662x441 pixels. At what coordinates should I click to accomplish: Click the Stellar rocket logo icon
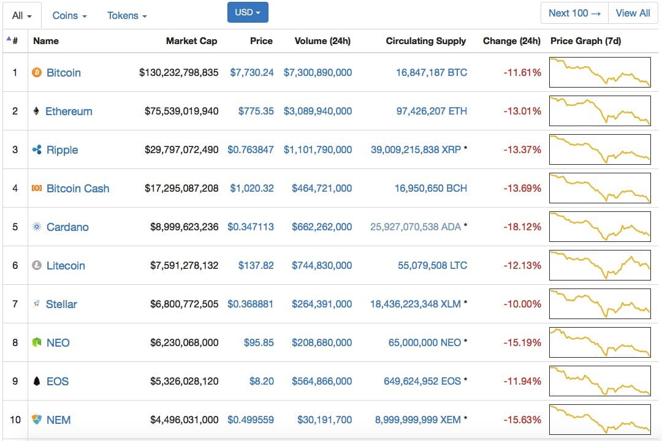tap(37, 303)
